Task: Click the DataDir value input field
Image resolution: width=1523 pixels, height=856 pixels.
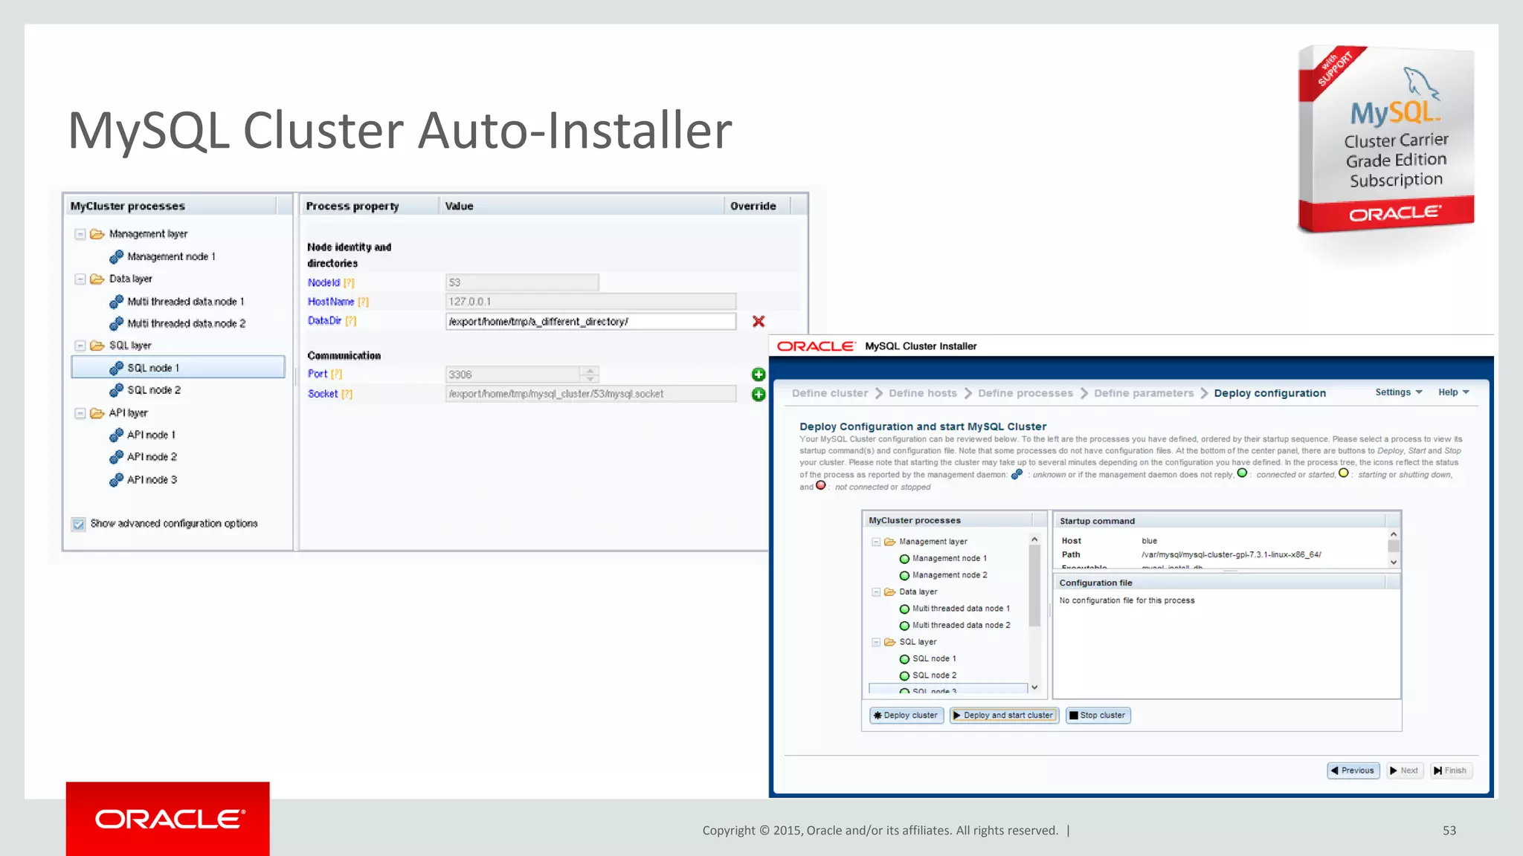Action: 590,321
